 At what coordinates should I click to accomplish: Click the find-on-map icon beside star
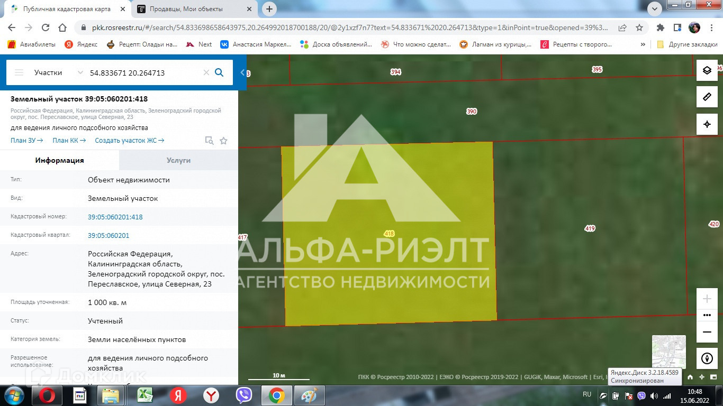pos(209,141)
